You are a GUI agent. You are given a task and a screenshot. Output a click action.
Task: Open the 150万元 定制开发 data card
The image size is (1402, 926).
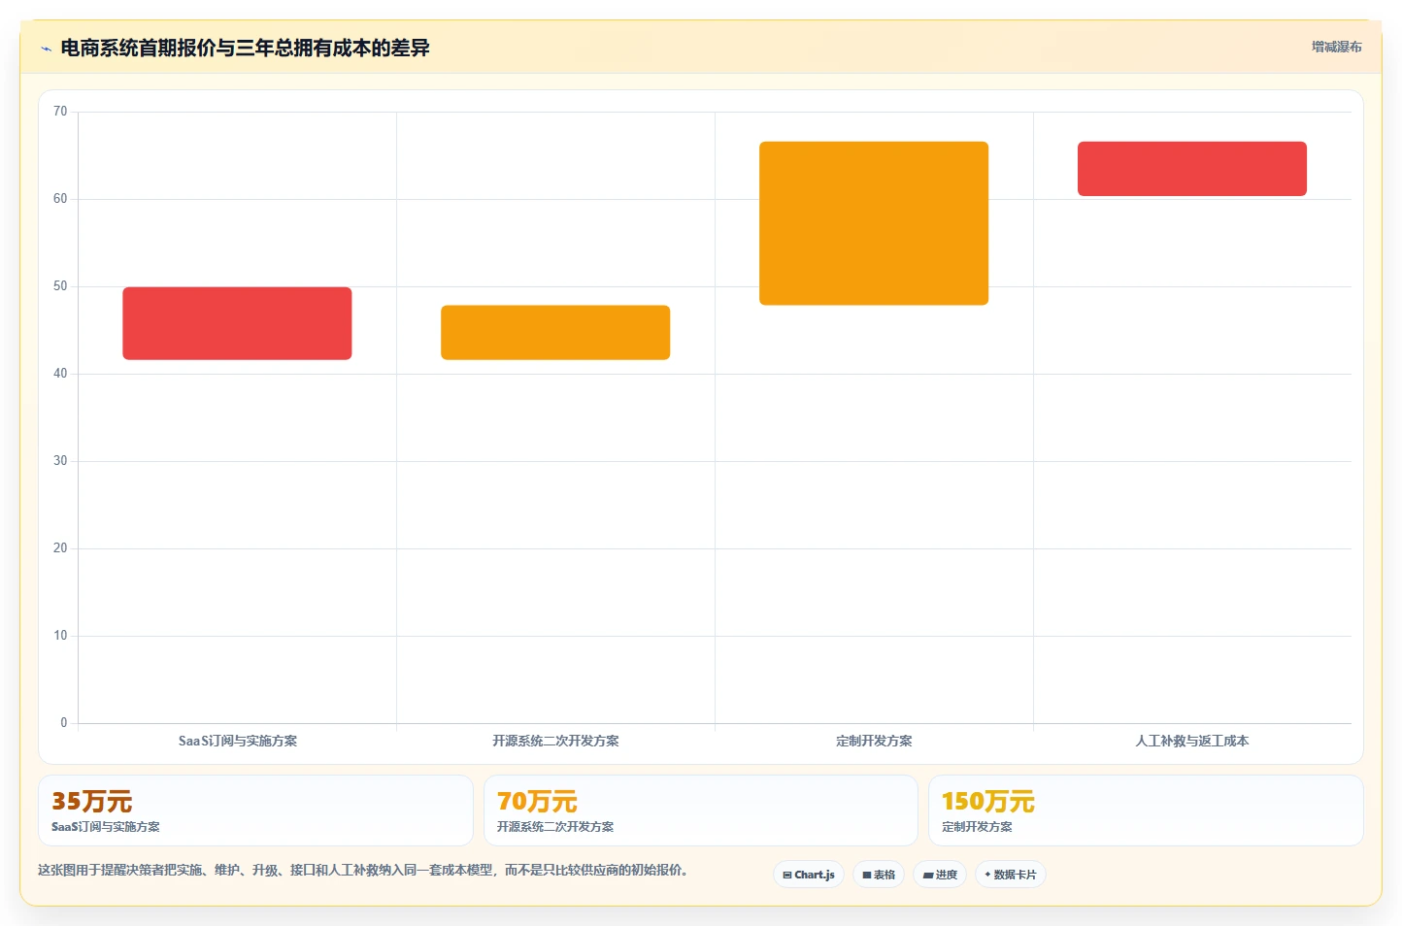coord(1146,810)
